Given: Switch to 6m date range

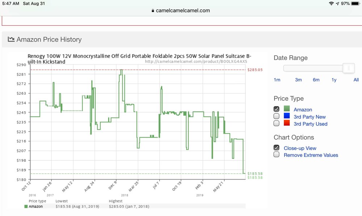Looking at the screenshot, I should [x=316, y=80].
